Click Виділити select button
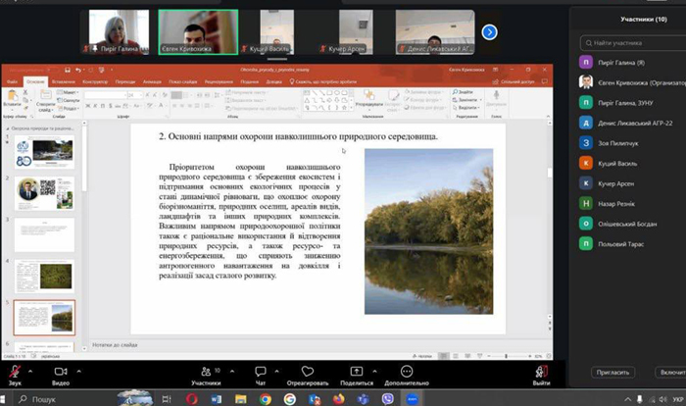 pos(465,108)
